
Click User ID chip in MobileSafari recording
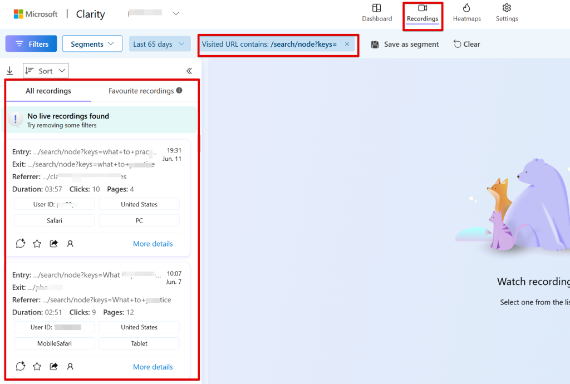tap(54, 327)
